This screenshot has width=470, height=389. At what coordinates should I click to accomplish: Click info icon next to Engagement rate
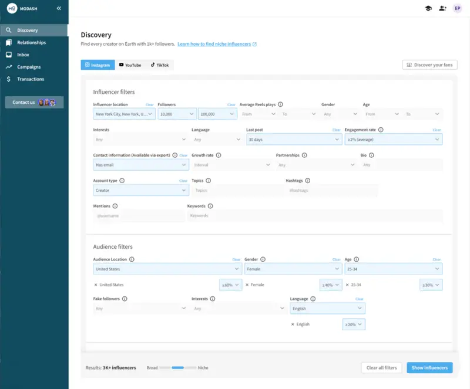click(381, 130)
